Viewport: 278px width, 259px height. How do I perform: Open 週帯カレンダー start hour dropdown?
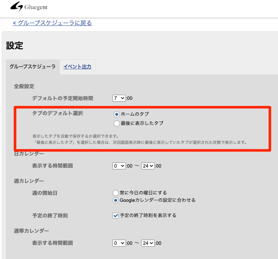[119, 243]
